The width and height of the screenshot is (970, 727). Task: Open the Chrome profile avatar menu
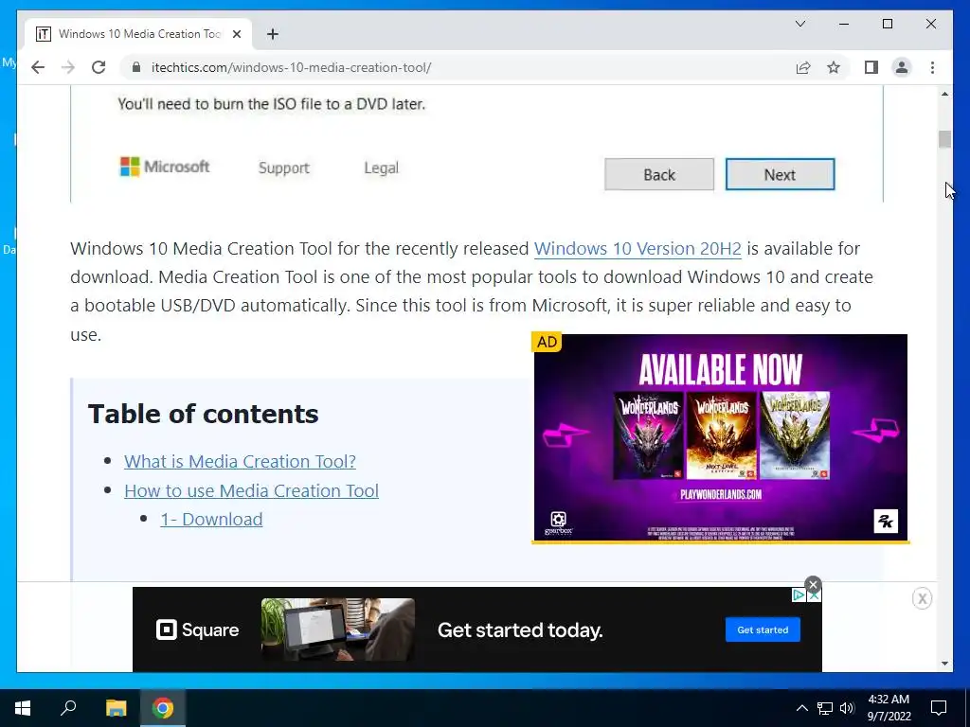(902, 67)
